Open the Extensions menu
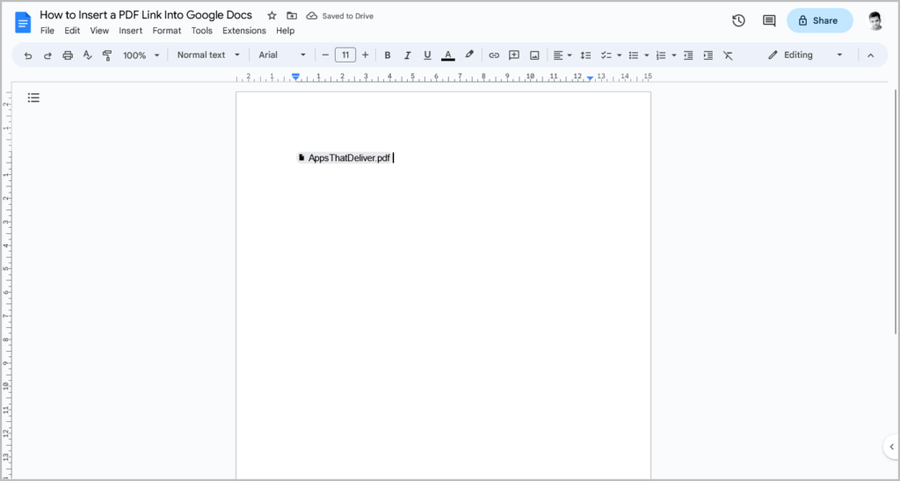 (x=244, y=31)
